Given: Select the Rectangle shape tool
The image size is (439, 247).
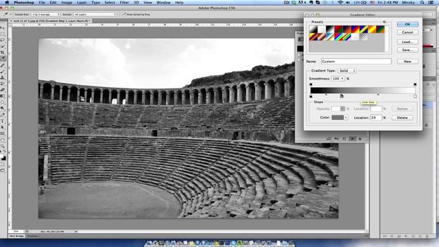Looking at the screenshot, I should point(3,134).
